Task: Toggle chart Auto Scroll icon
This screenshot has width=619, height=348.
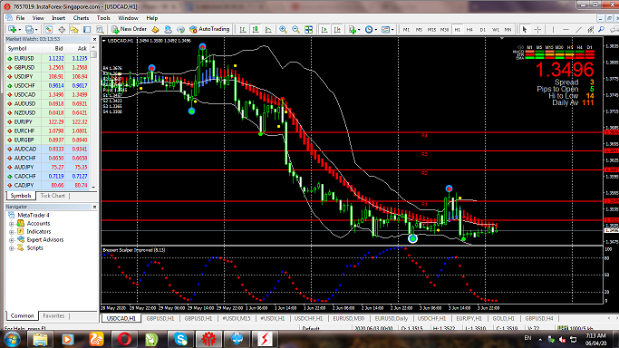Action: [324, 30]
